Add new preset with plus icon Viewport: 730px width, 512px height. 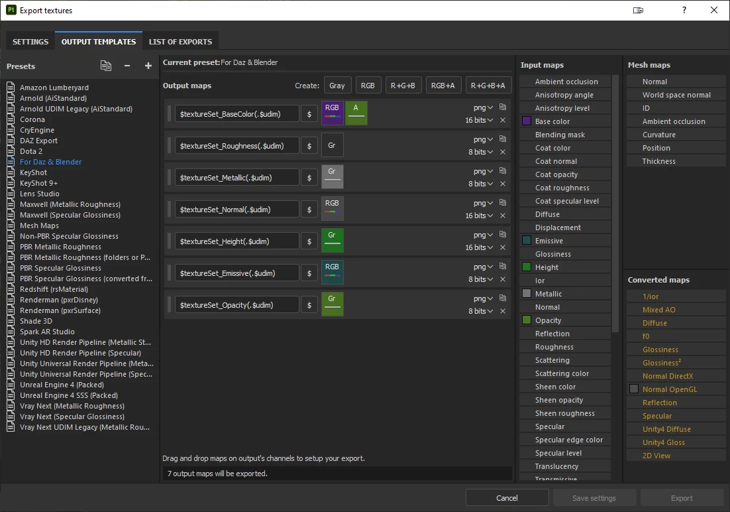148,66
